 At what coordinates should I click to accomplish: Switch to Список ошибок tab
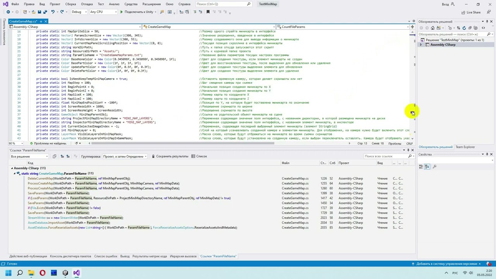[106, 256]
